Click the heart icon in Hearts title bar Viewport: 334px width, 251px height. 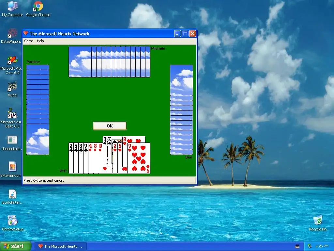pos(26,33)
